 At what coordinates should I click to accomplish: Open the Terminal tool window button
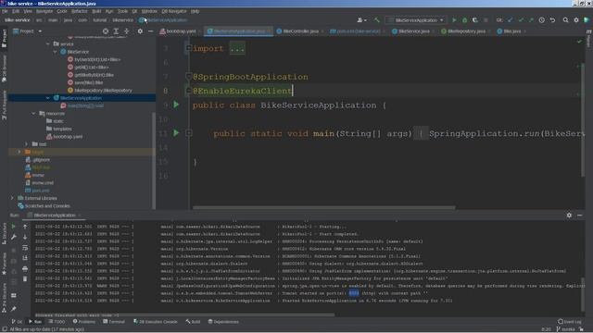114,322
